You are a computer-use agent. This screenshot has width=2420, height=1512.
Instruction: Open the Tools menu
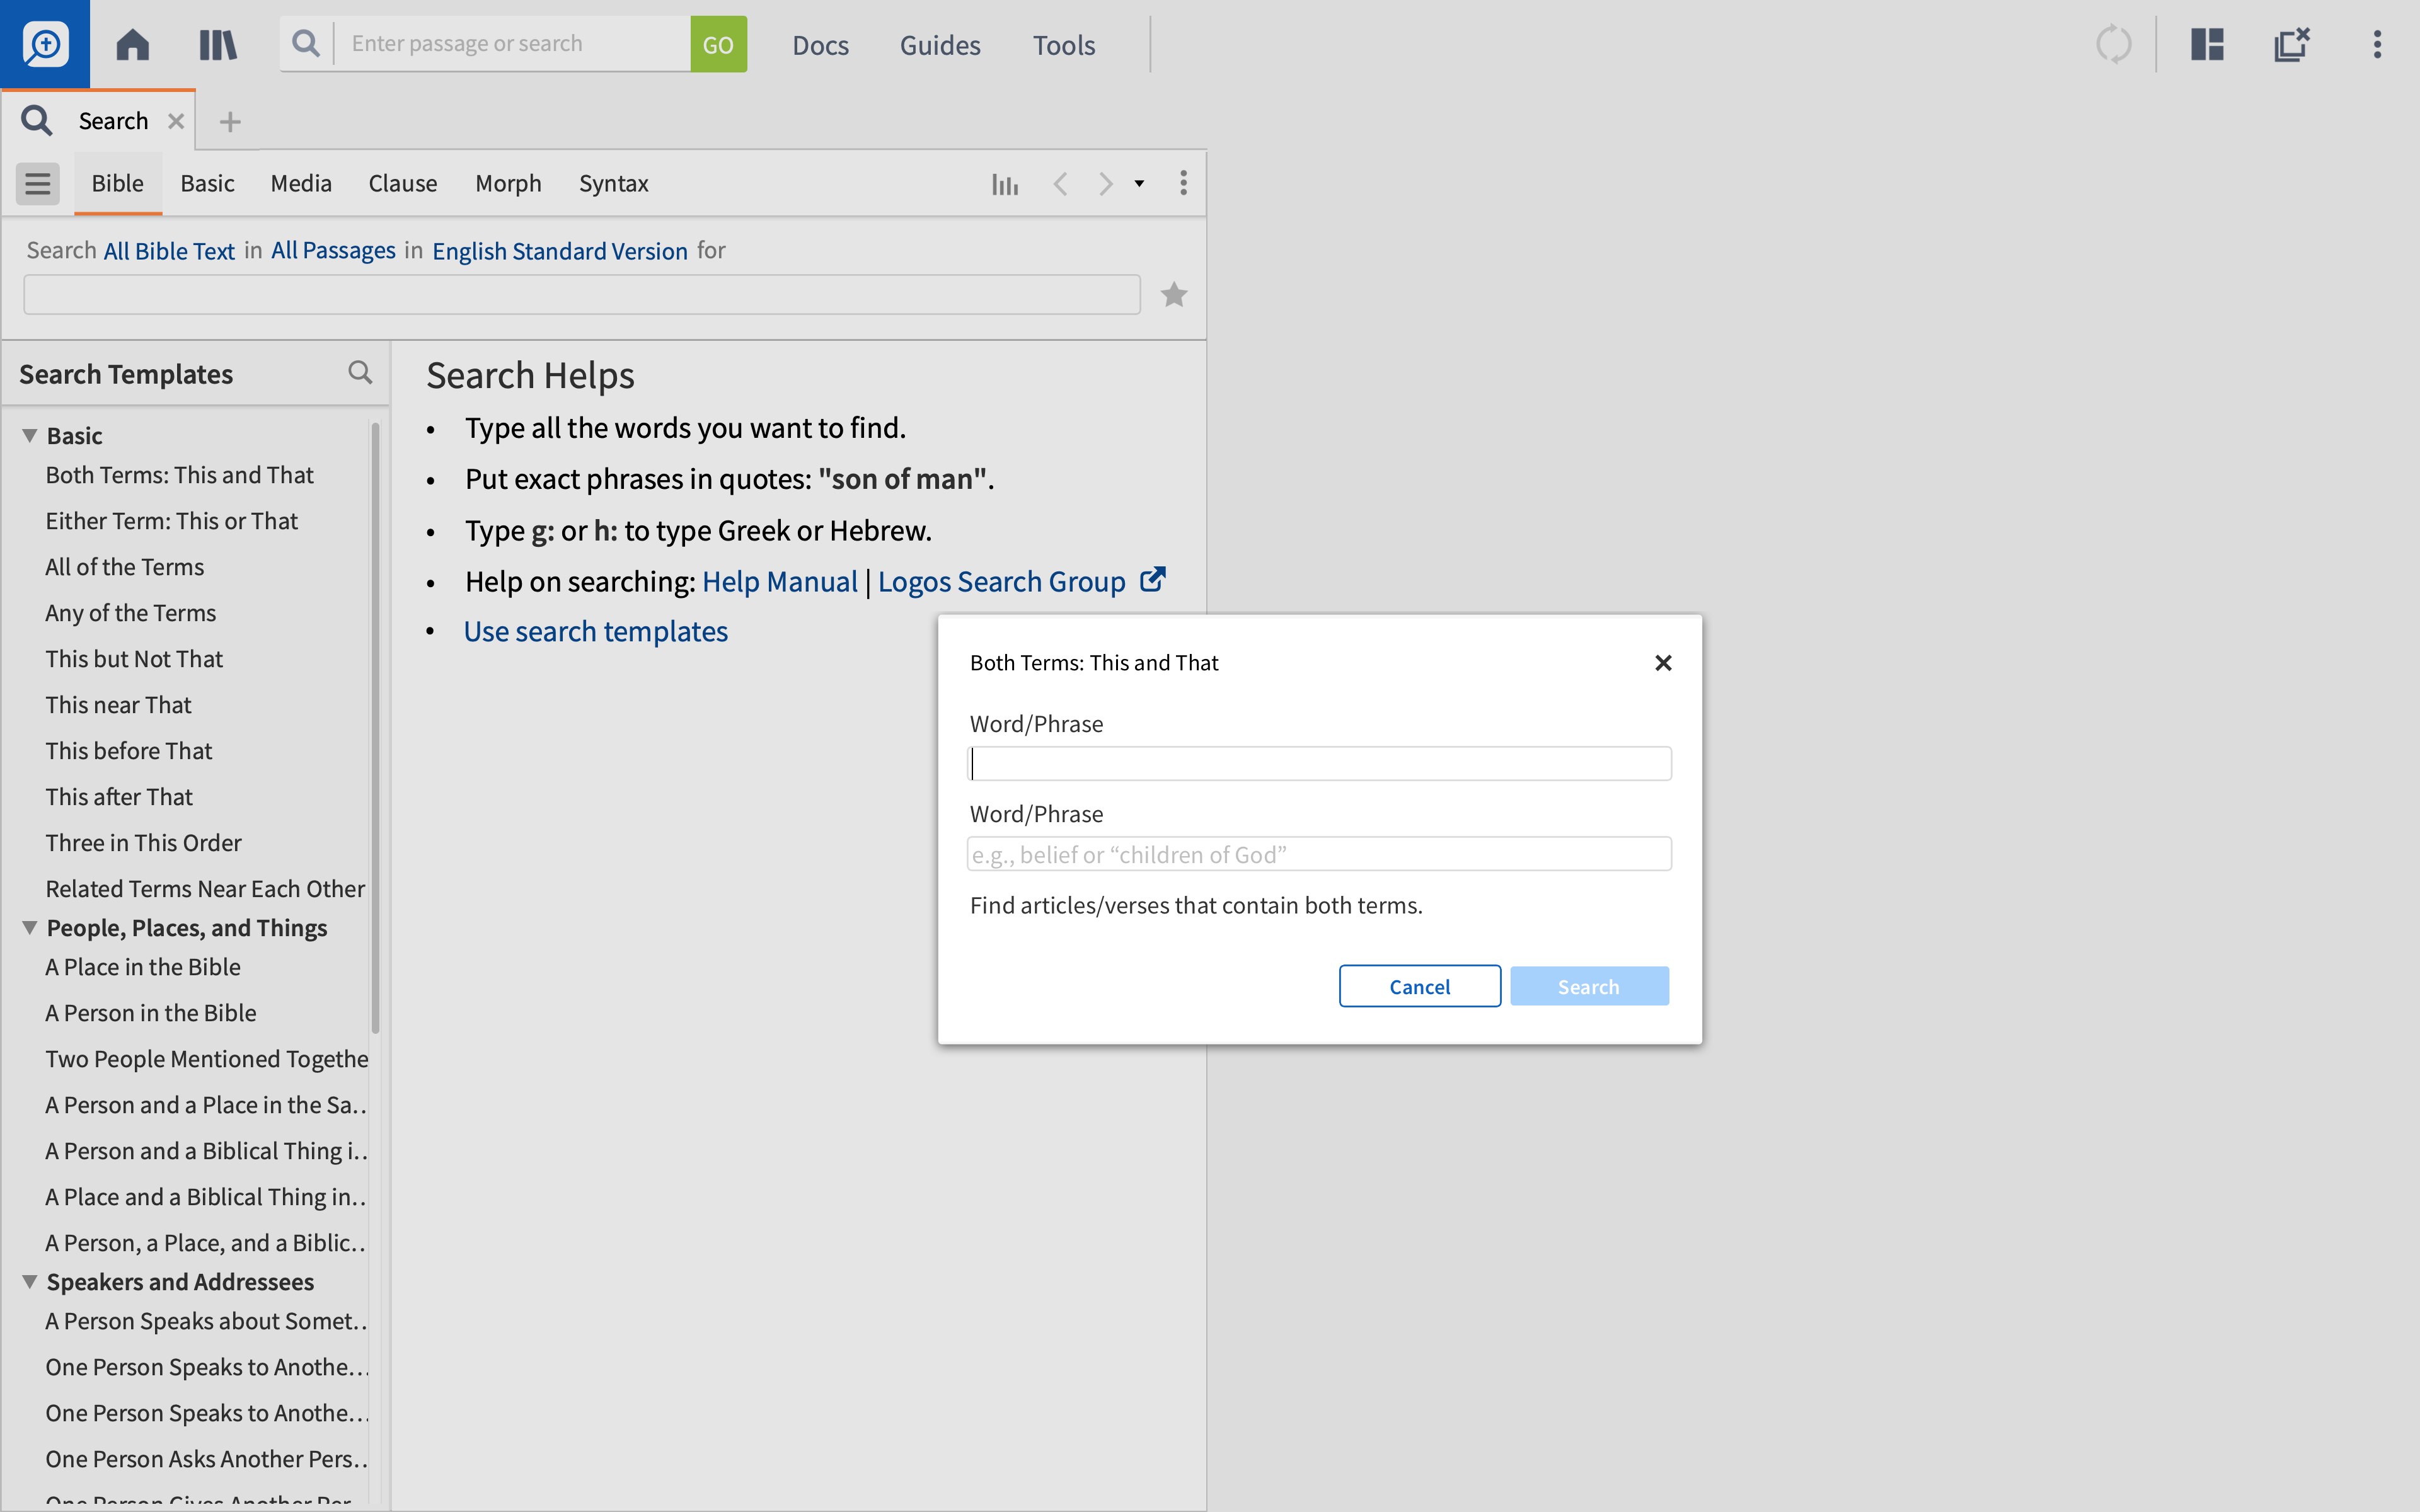point(1064,45)
